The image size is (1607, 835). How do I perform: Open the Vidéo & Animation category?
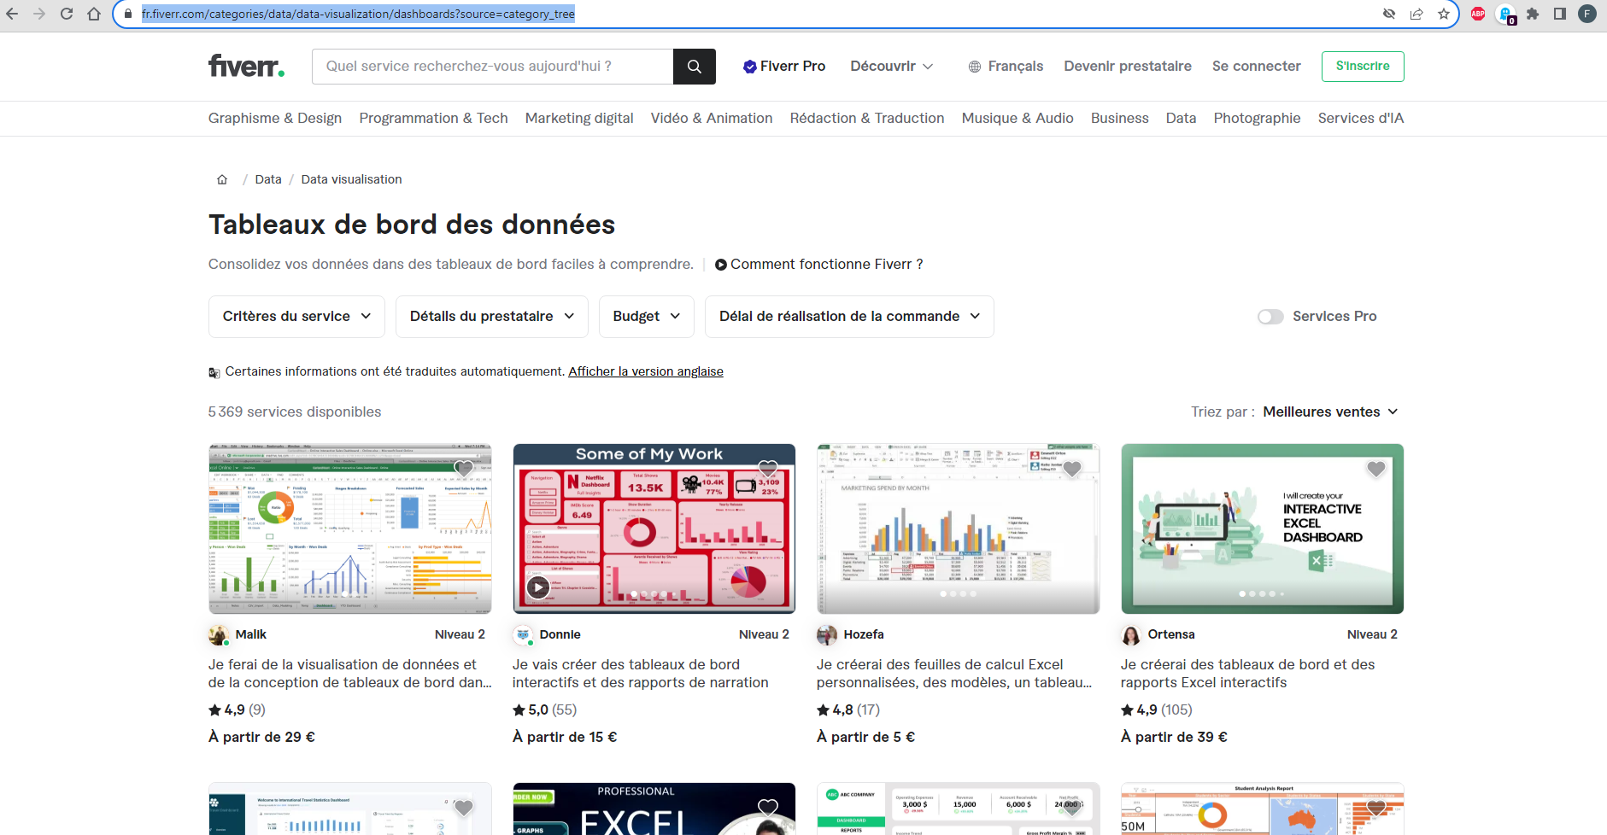712,118
